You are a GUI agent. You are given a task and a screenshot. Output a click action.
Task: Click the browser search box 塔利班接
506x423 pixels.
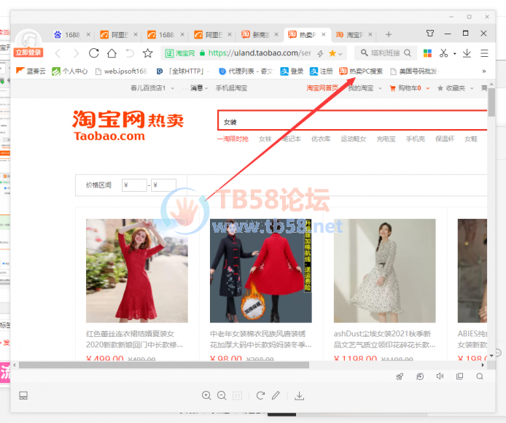[386, 53]
